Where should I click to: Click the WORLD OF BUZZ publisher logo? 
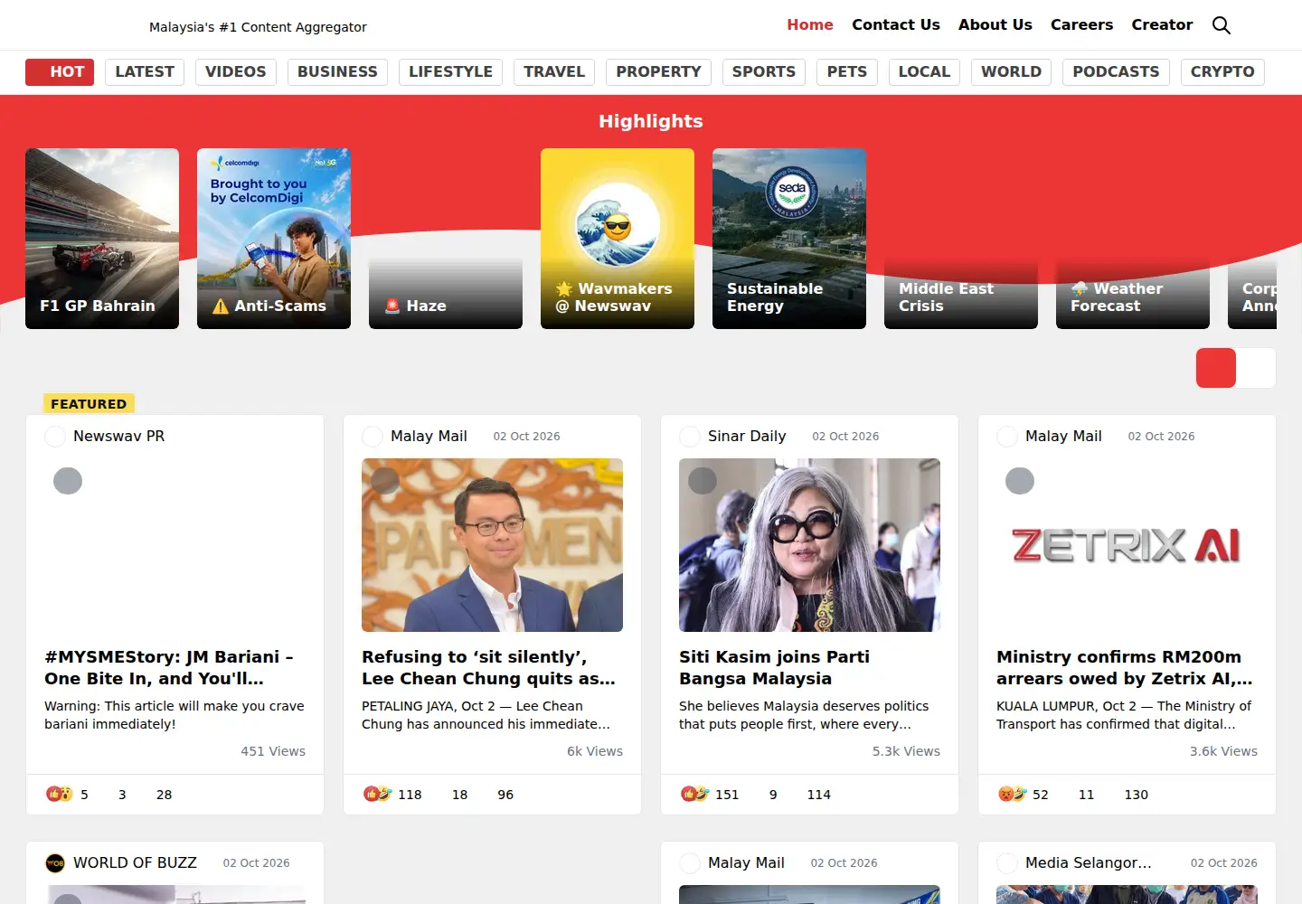tap(55, 863)
